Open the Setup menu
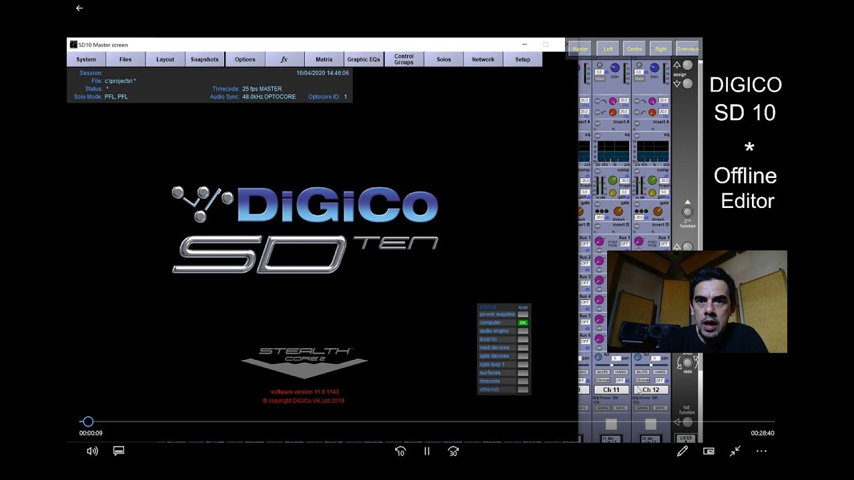The image size is (854, 480). pos(523,59)
